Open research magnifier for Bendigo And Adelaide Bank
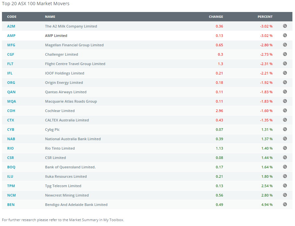Image resolution: width=295 pixels, height=226 pixels. [285, 205]
